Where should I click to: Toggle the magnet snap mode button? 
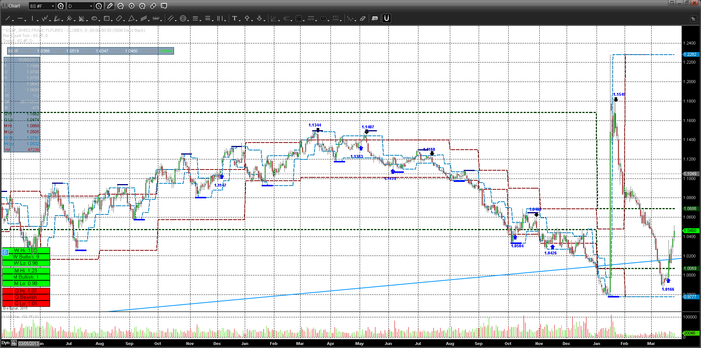[x=386, y=18]
